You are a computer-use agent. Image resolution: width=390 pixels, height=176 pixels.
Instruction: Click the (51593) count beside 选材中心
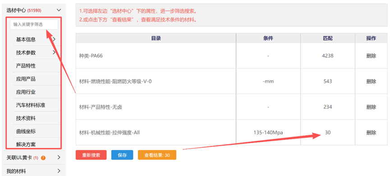pyautogui.click(x=34, y=10)
